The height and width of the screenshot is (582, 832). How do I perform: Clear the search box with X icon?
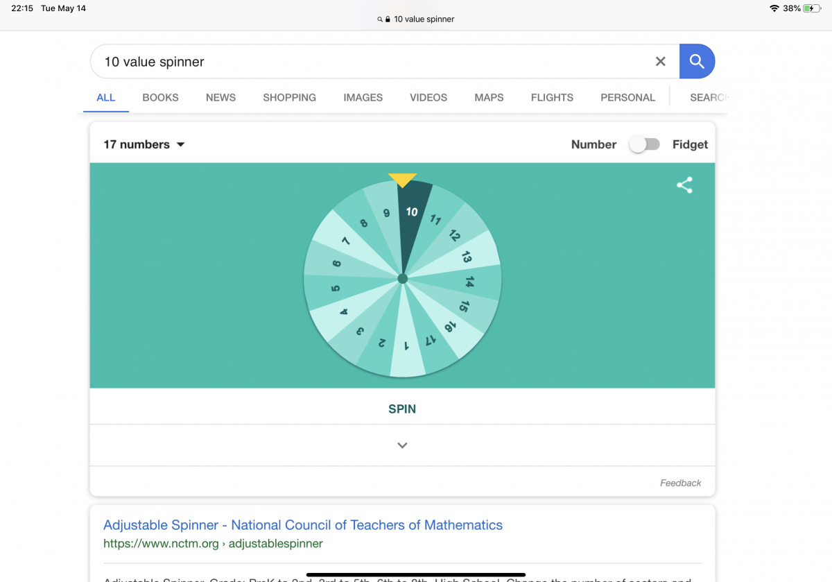660,62
